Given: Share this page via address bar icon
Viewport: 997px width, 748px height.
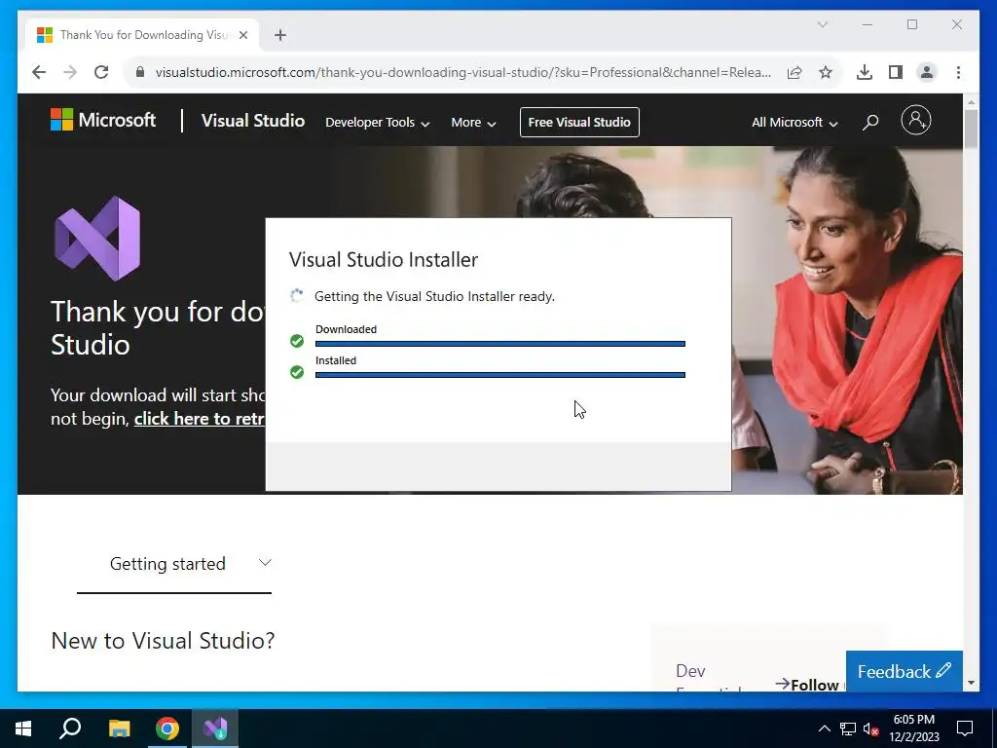Looking at the screenshot, I should [x=794, y=72].
